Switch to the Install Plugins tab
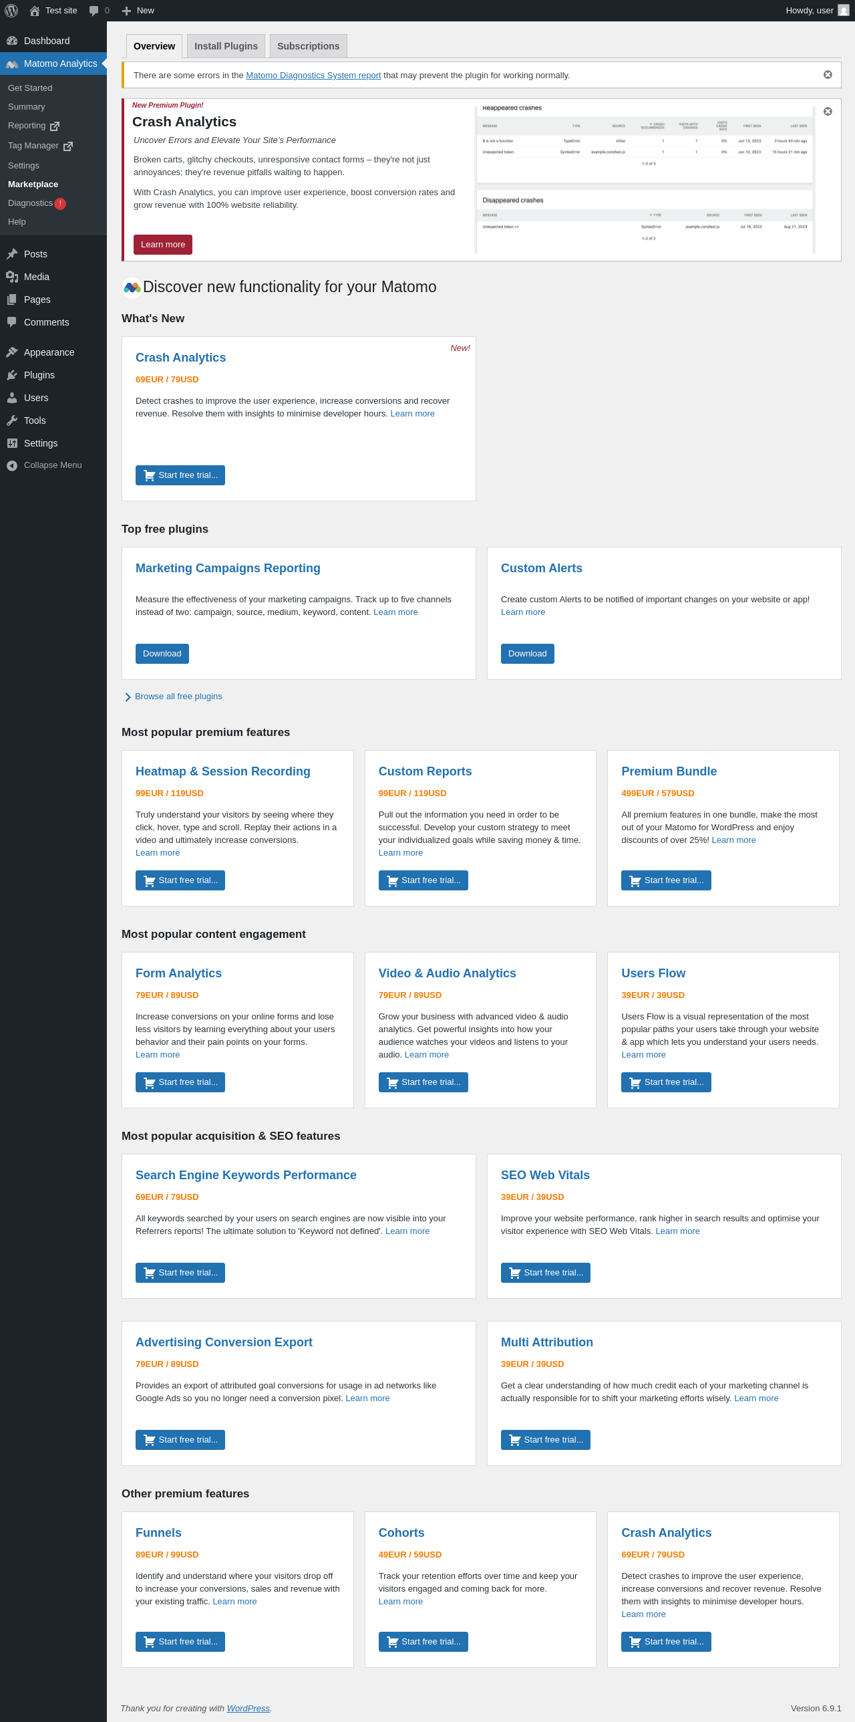 226,46
